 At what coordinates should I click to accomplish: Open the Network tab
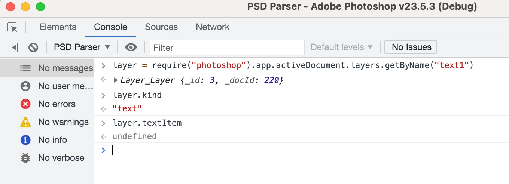point(213,27)
